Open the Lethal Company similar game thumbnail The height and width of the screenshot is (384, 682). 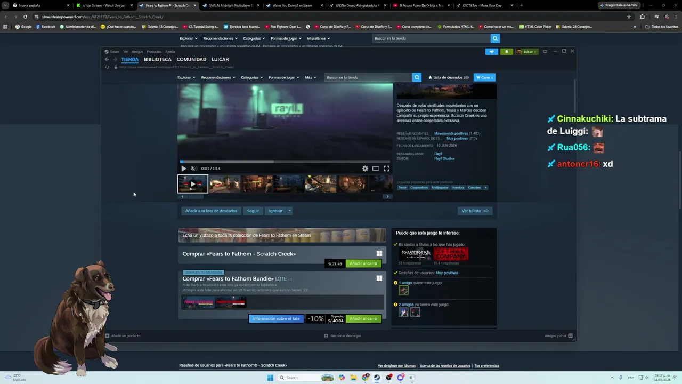(451, 253)
